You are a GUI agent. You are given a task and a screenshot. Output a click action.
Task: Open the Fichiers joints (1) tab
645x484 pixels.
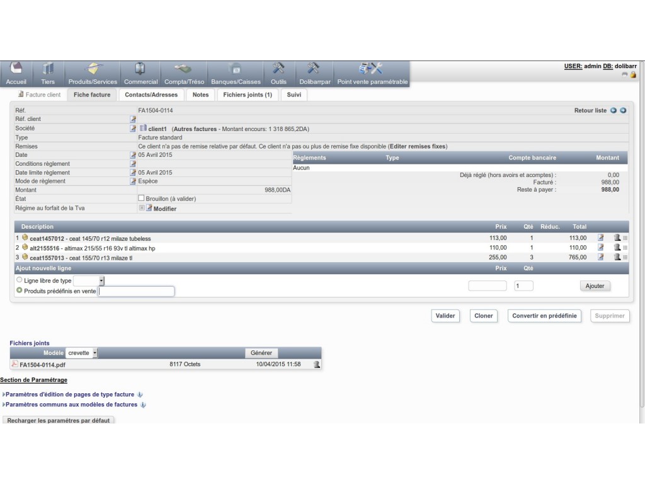pos(247,95)
